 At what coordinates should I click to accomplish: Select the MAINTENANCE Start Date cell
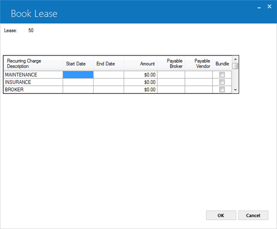(x=78, y=75)
